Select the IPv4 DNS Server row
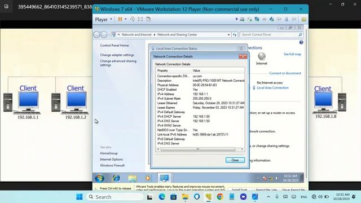The height and width of the screenshot is (203, 361). [200, 121]
